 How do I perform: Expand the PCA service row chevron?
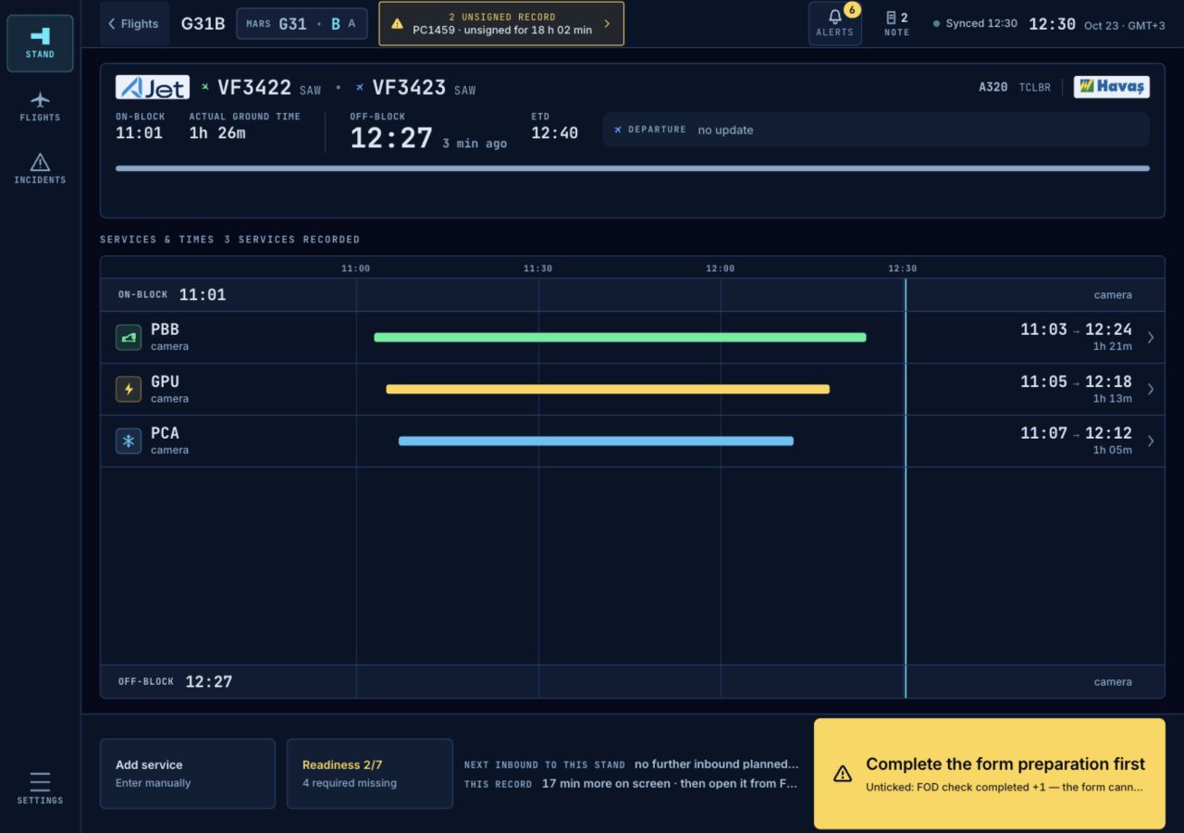pyautogui.click(x=1151, y=441)
